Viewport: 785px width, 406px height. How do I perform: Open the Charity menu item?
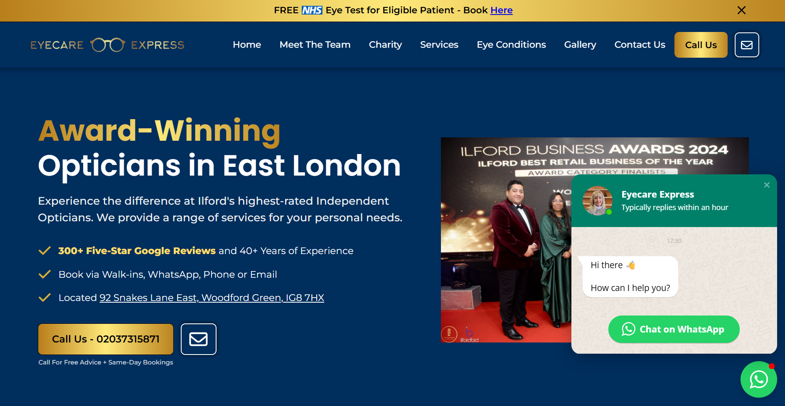click(x=385, y=44)
